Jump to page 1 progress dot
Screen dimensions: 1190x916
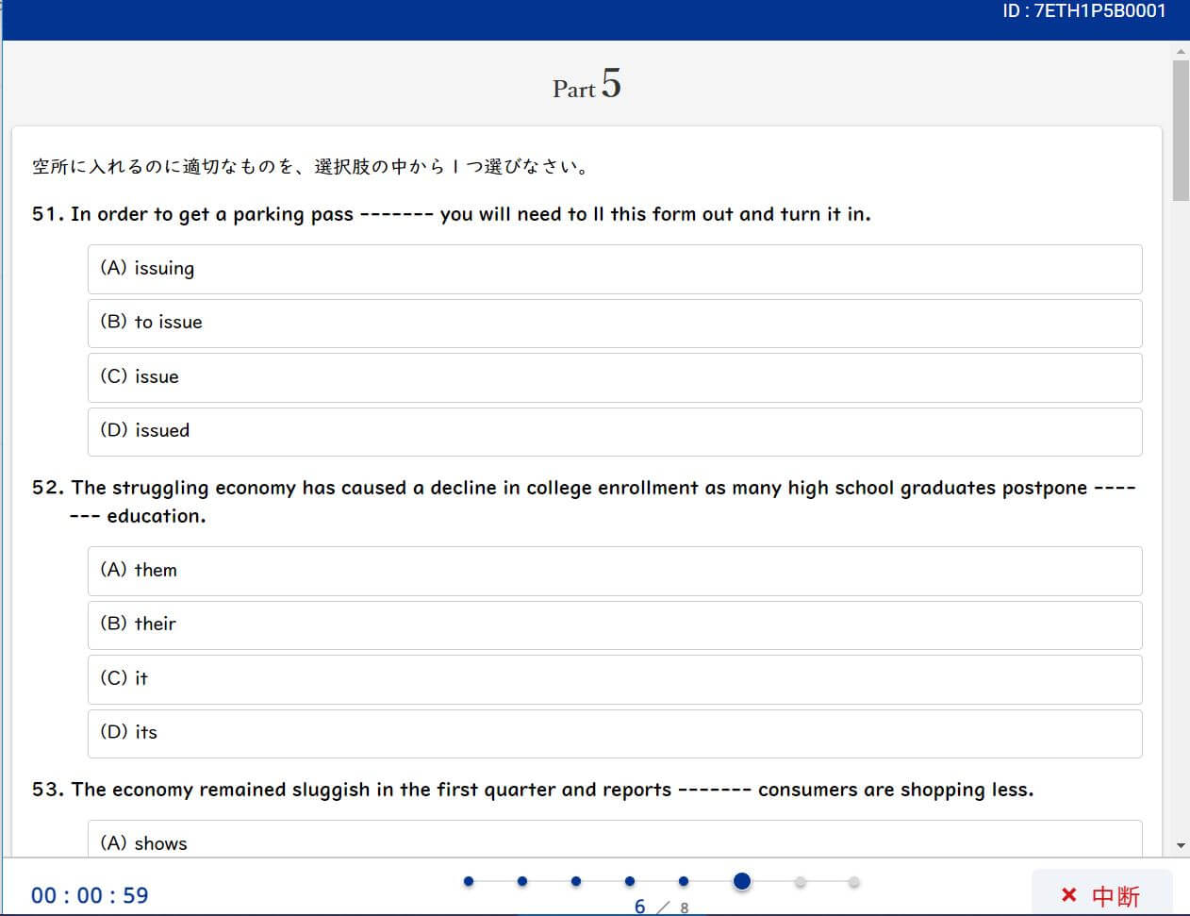tap(469, 881)
